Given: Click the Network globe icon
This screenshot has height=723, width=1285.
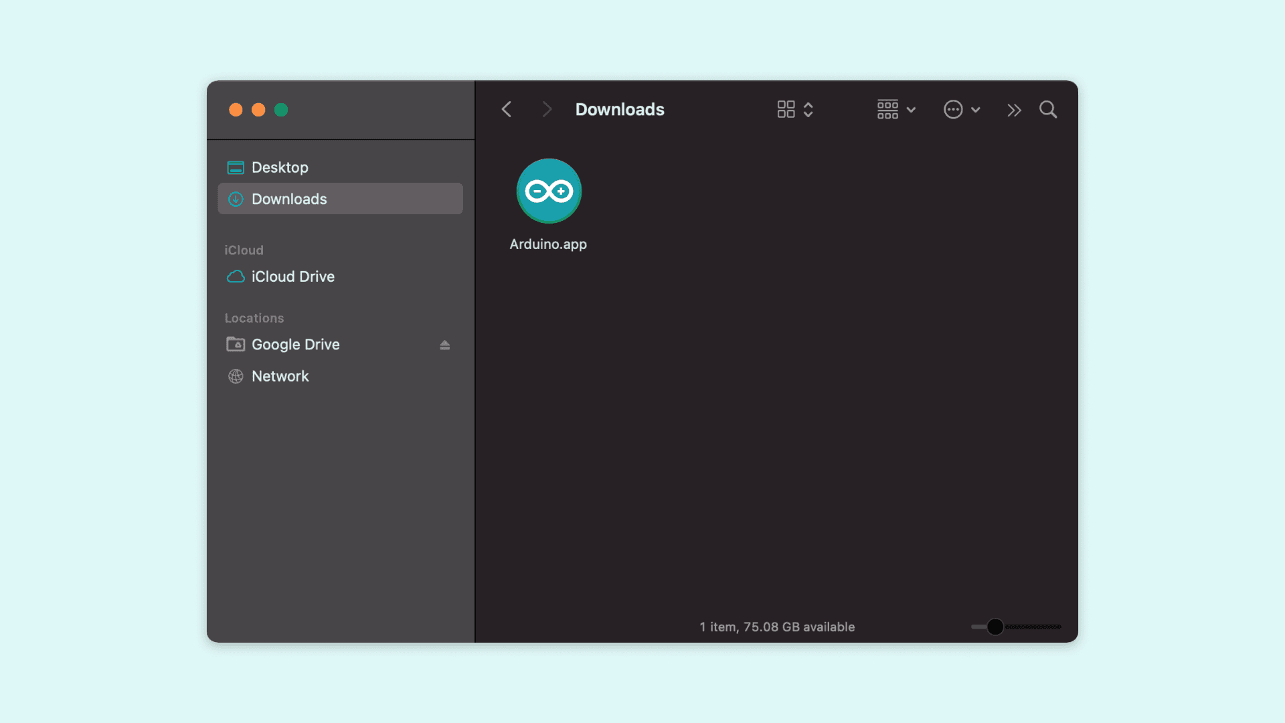Looking at the screenshot, I should coord(236,376).
